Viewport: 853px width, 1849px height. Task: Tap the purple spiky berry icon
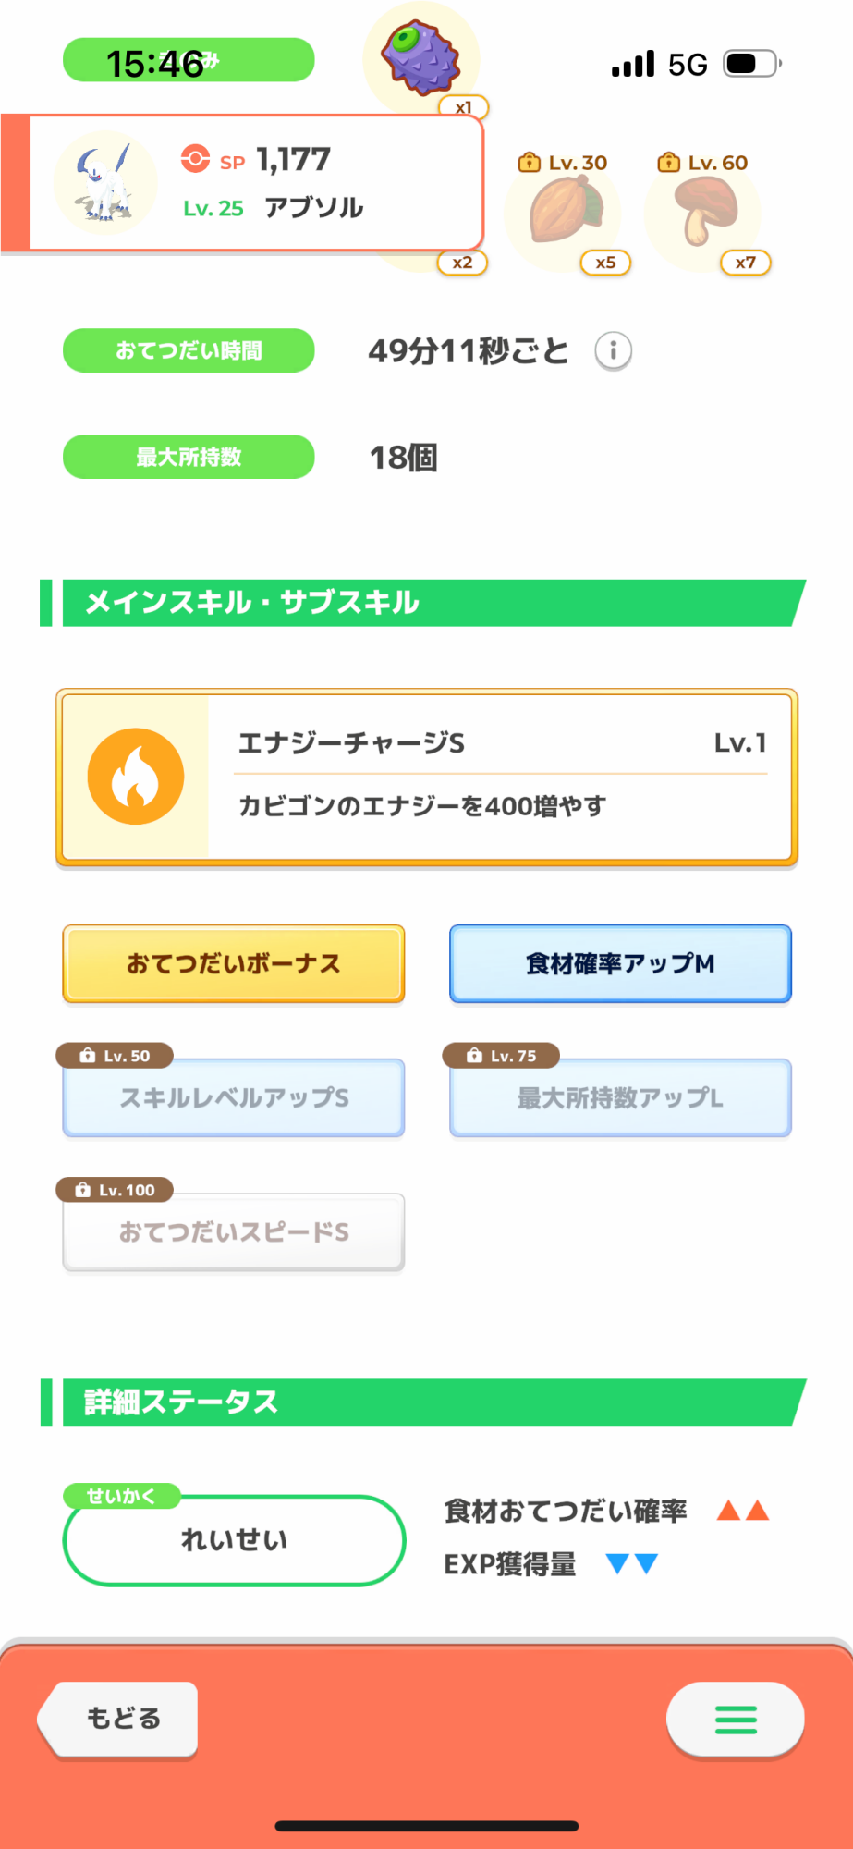tap(421, 57)
